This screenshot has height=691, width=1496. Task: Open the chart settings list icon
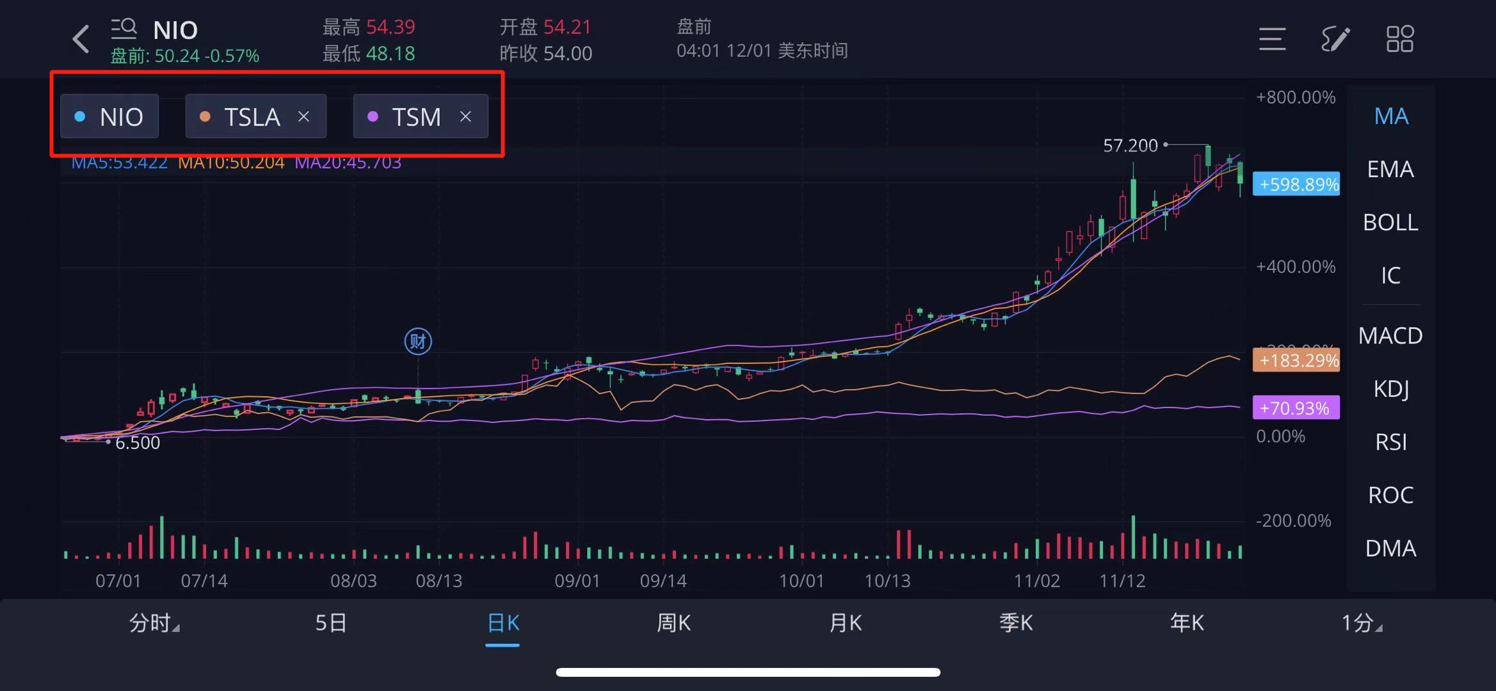[1271, 38]
